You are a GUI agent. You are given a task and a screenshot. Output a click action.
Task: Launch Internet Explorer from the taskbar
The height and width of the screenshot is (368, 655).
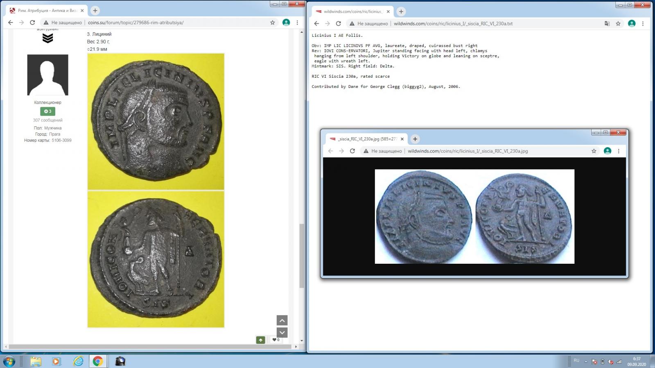point(78,361)
